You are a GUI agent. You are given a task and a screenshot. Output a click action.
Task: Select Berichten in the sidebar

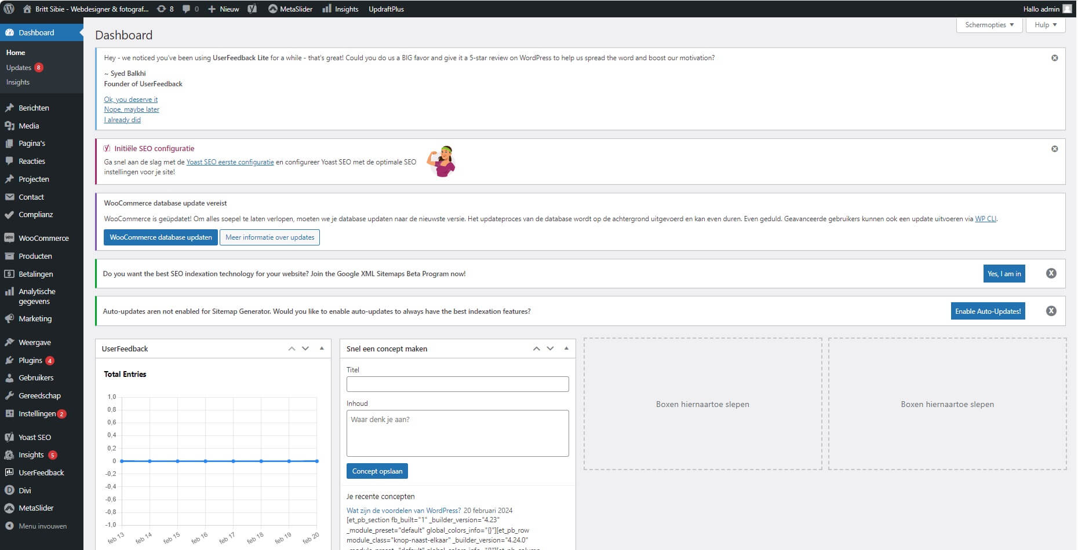(x=34, y=108)
